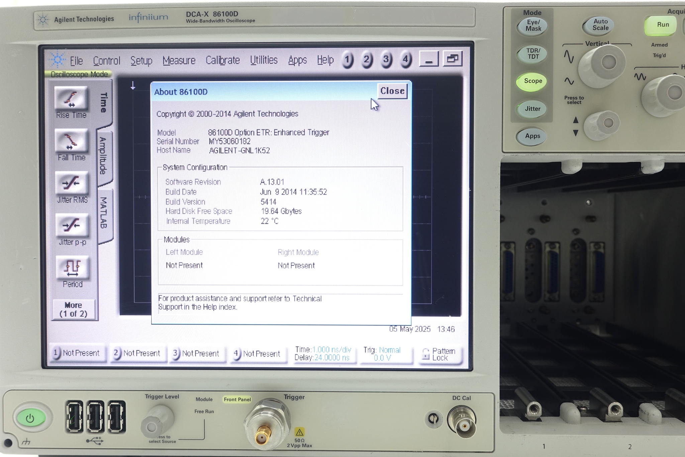This screenshot has height=457, width=685.
Task: Click the Build Version 5414 value
Action: pos(268,202)
